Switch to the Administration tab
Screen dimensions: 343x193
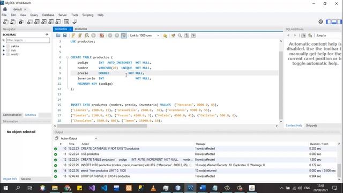pyautogui.click(x=12, y=115)
